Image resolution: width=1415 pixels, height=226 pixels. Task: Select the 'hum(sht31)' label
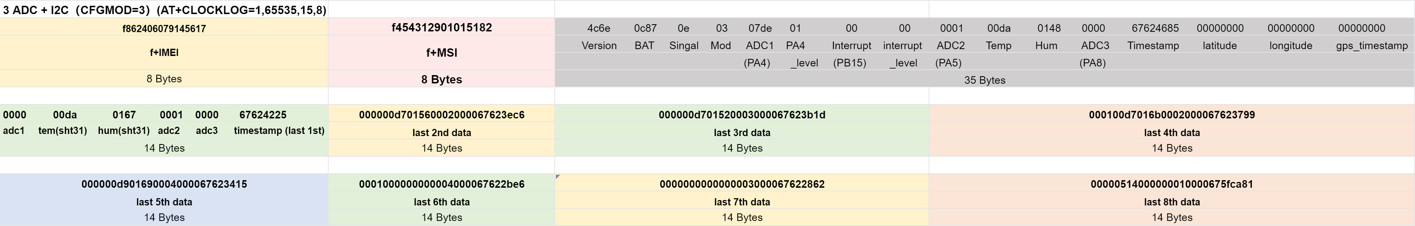pos(124,131)
